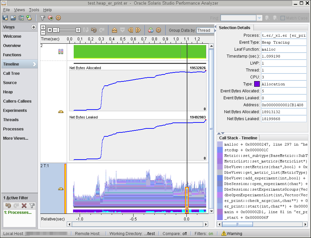The width and height of the screenshot is (311, 238).
Task: Select the Callers-Callees view
Action: [17, 101]
